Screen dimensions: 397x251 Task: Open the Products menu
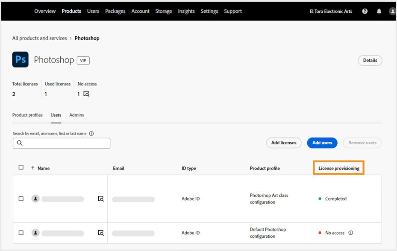(x=71, y=11)
